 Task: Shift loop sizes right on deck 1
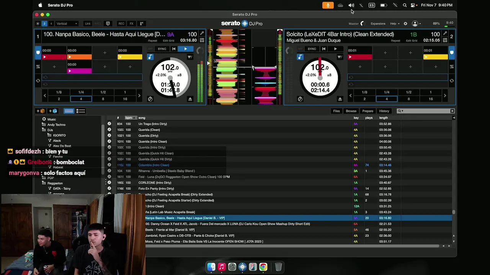pos(139,95)
